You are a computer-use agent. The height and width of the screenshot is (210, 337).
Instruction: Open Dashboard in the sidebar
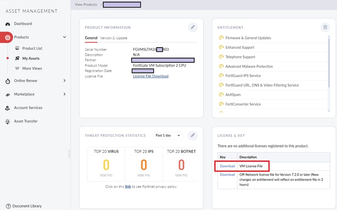pos(23,24)
